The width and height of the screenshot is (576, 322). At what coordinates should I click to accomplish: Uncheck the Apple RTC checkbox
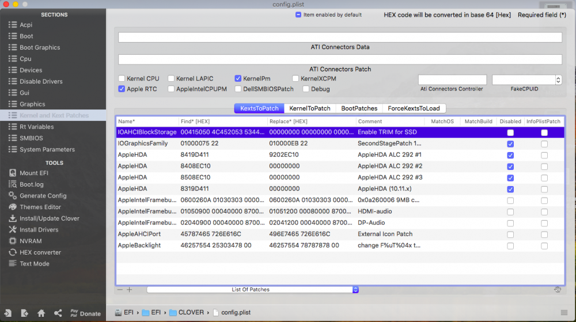(x=122, y=89)
